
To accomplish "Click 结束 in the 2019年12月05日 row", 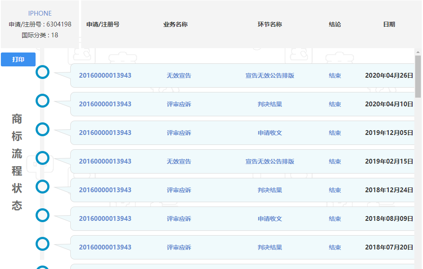I will point(335,133).
